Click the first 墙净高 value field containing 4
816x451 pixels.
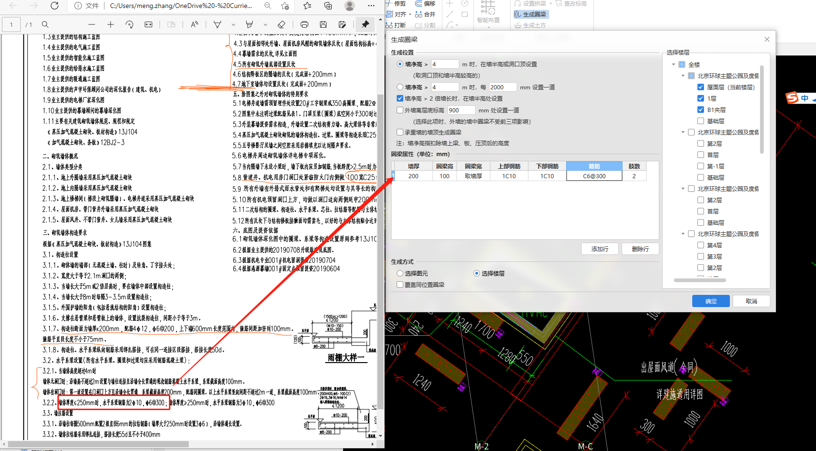click(x=444, y=64)
